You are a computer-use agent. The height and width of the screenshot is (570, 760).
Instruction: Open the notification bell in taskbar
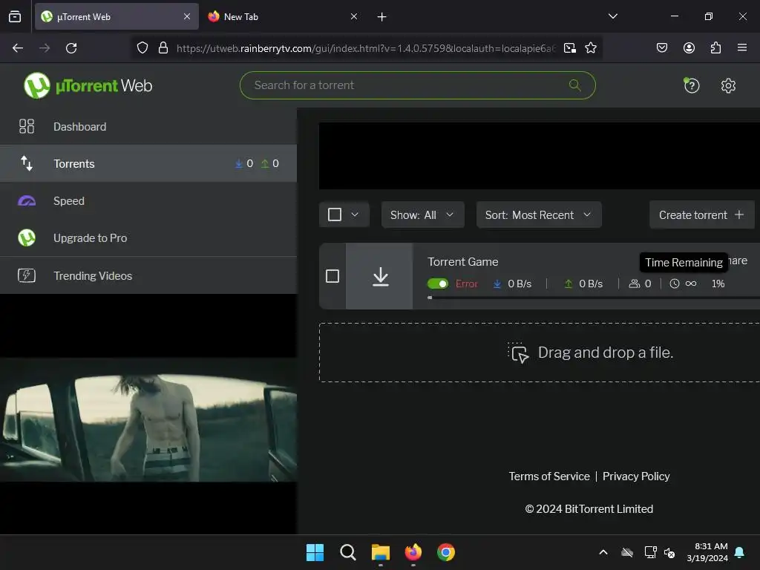(739, 552)
